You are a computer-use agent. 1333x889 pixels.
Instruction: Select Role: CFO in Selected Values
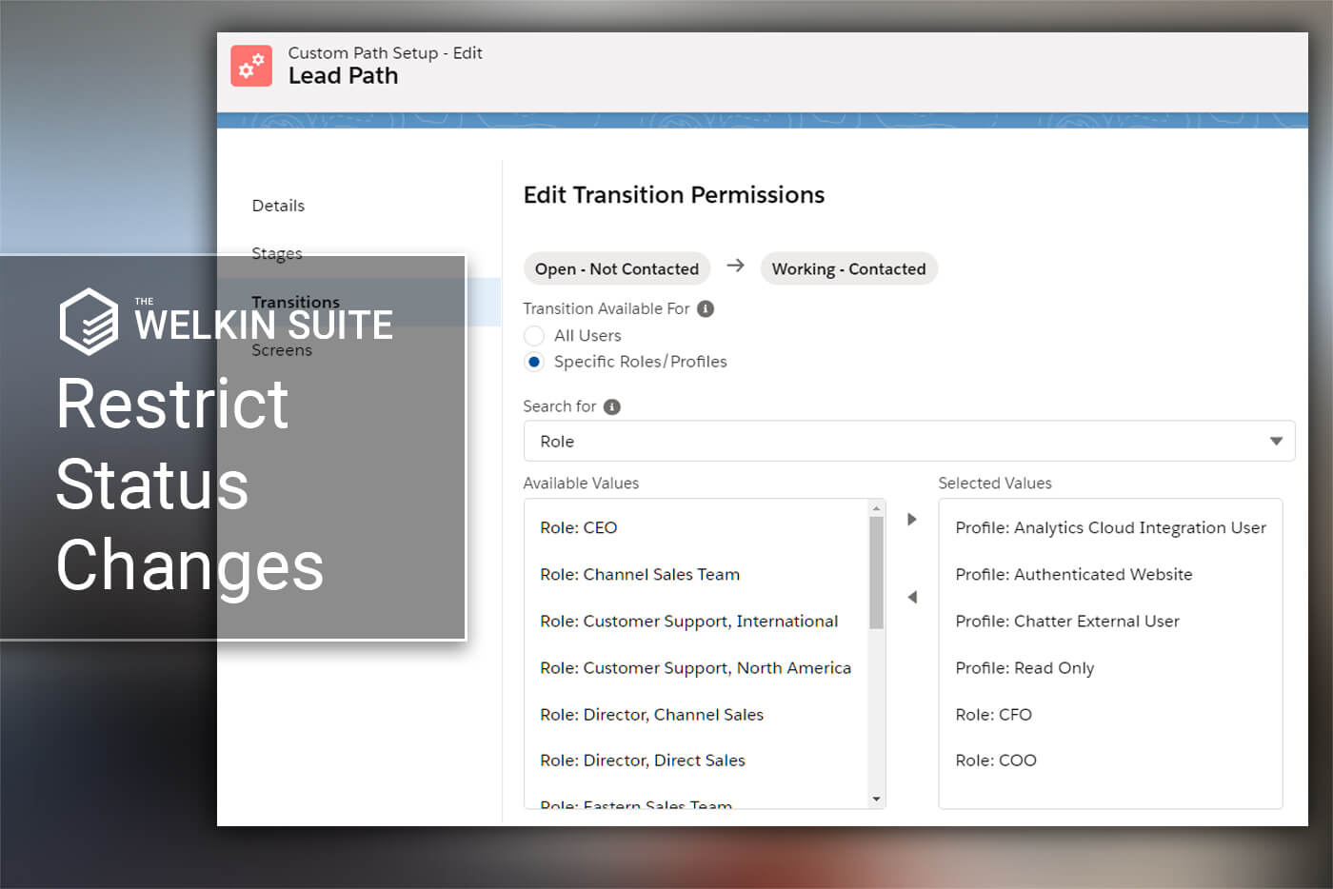click(x=993, y=715)
